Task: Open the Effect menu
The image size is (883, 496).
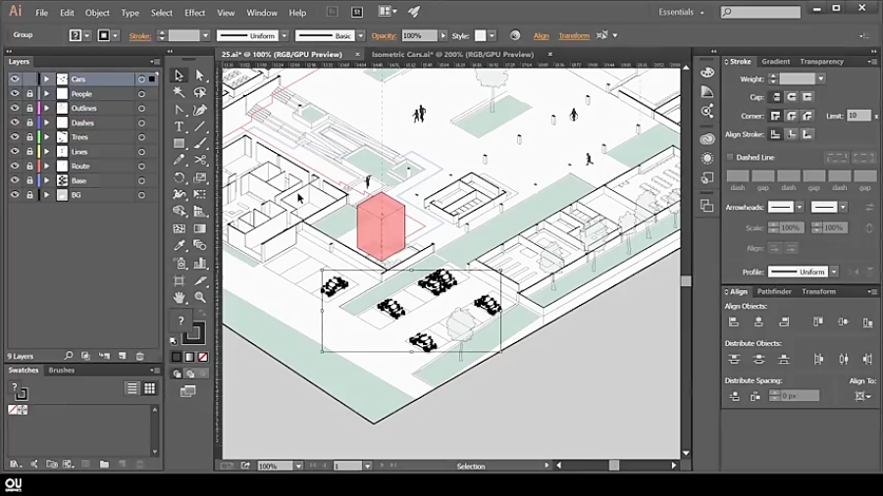Action: 195,13
